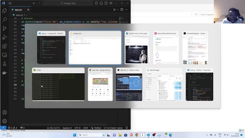Click the ports forwarded indicator in status bar

click(22, 128)
